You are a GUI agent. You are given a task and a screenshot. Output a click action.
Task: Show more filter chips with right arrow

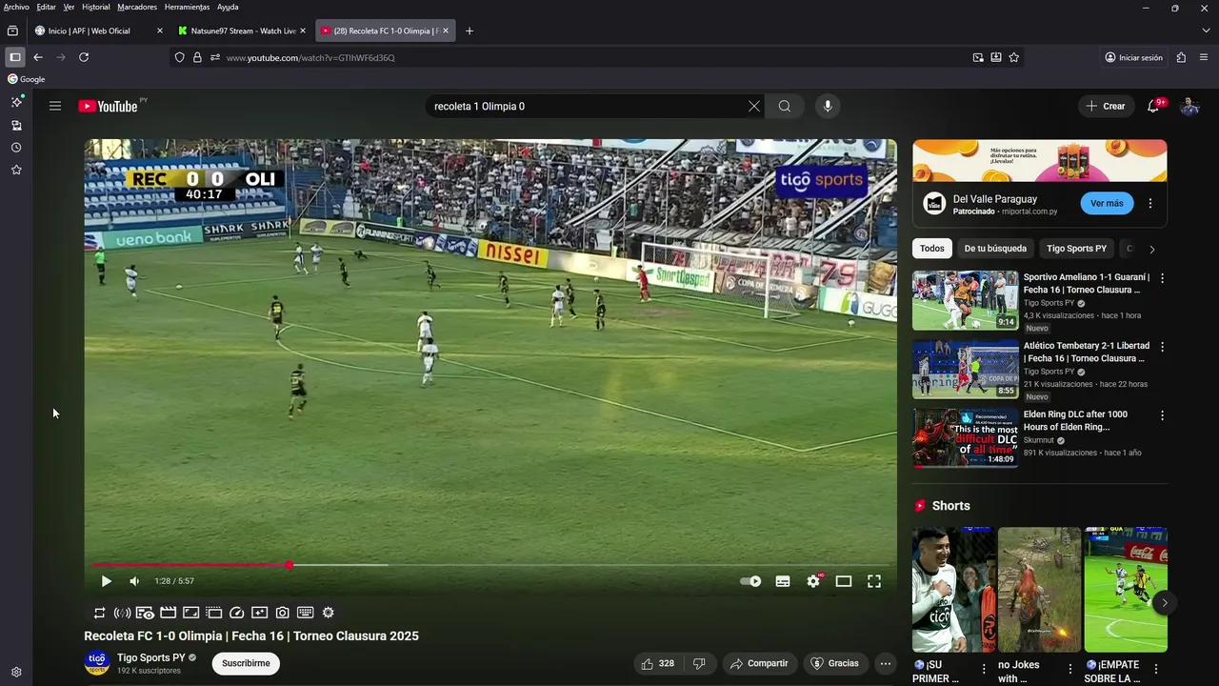coord(1151,249)
